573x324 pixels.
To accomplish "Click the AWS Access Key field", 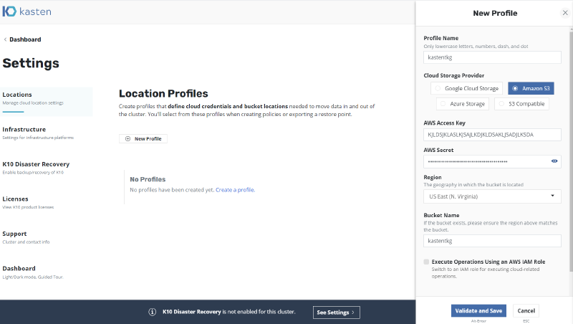I will (492, 135).
